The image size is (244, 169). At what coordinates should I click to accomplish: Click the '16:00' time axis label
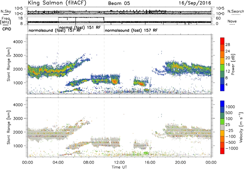pos(150,163)
